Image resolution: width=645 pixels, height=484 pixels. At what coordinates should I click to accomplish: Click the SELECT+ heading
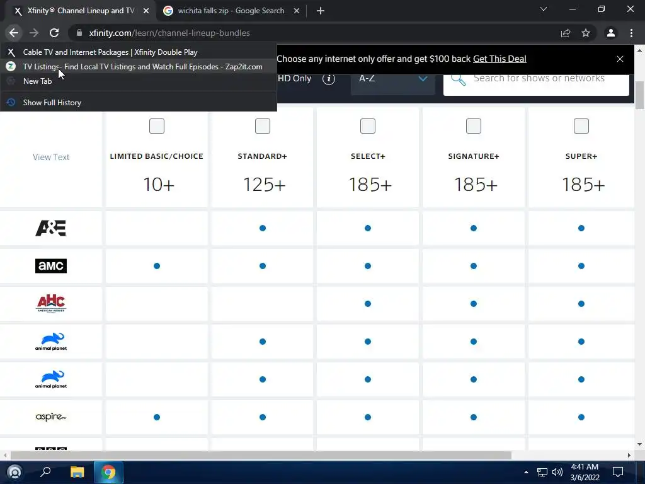pyautogui.click(x=368, y=156)
